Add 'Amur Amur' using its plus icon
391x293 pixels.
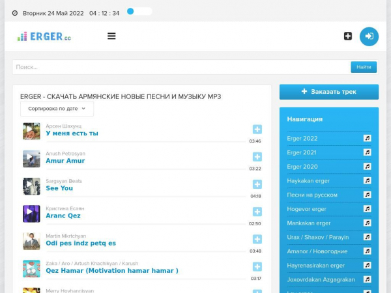[257, 157]
